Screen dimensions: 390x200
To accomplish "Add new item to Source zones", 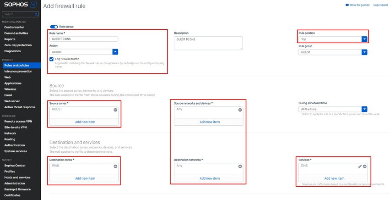I will (x=85, y=122).
